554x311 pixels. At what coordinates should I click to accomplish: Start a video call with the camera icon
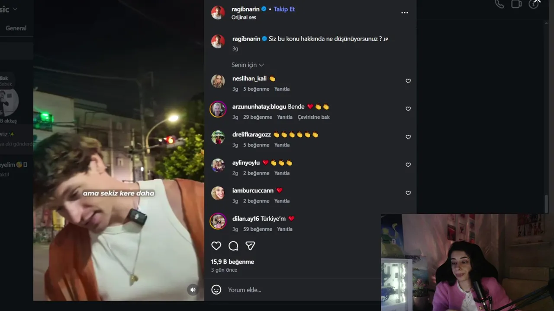pos(516,4)
